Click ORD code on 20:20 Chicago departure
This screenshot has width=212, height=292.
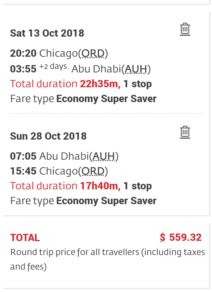pos(93,54)
